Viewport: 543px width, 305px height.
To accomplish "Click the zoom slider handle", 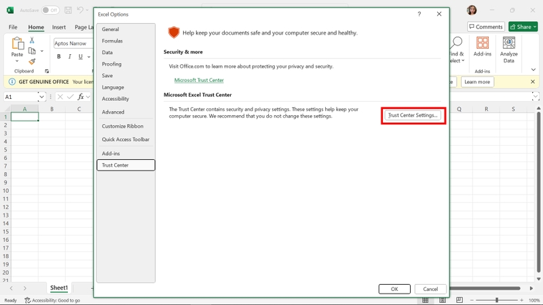I will coord(497,300).
